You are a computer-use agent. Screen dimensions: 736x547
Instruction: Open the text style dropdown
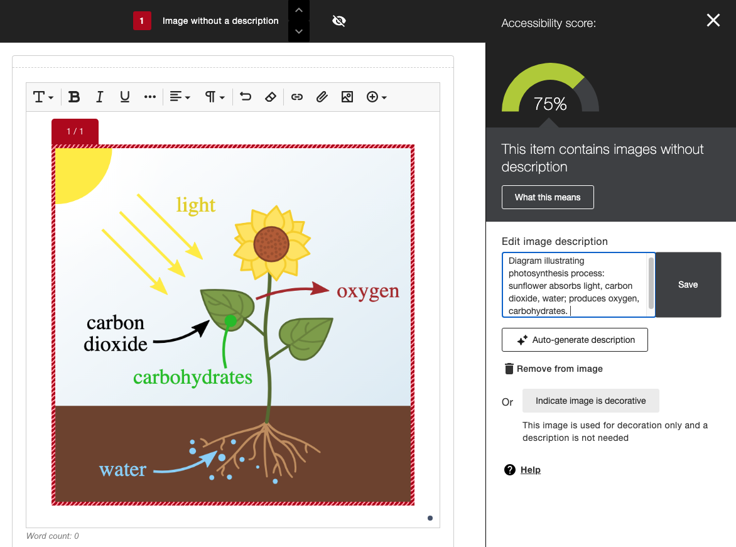pos(43,97)
